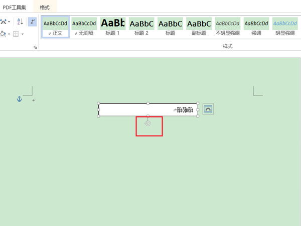Choose the 明显强调 style
This screenshot has width=301, height=226.
tap(285, 27)
